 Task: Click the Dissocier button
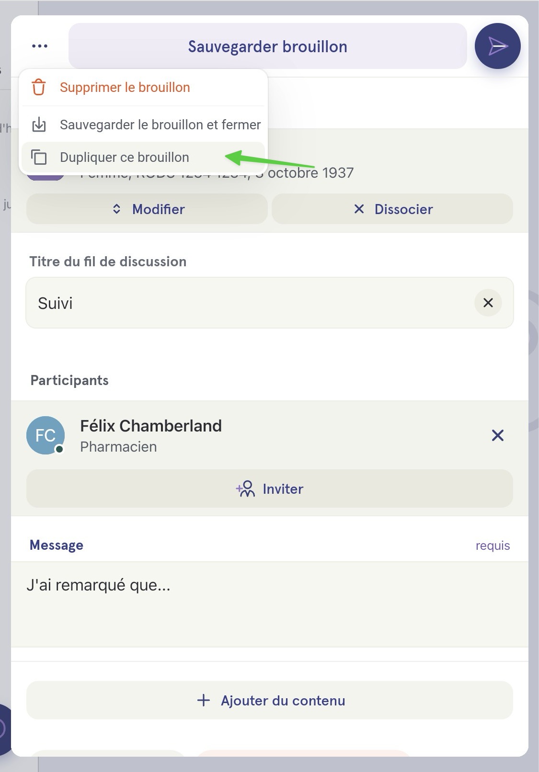(x=392, y=209)
